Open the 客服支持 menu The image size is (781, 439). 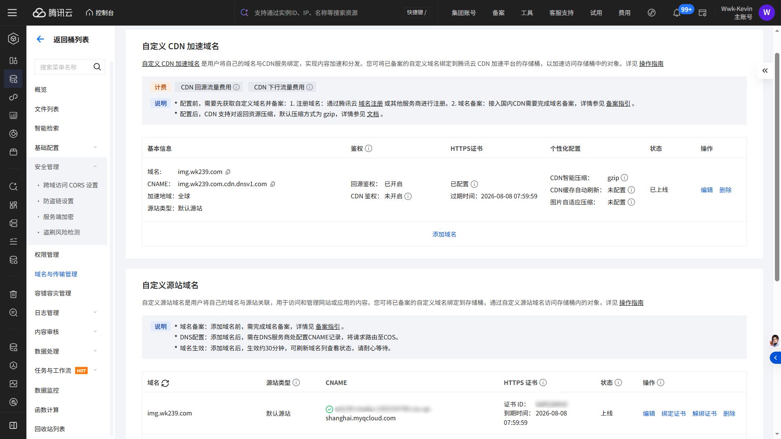561,13
